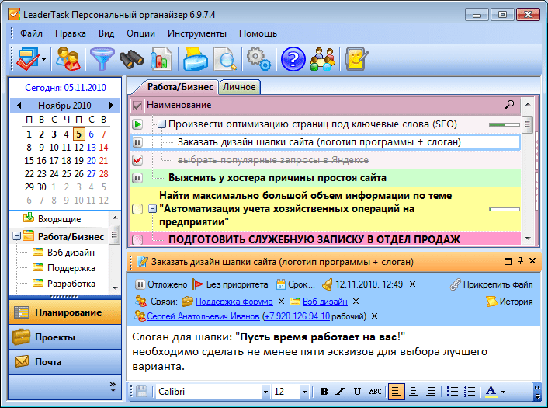Open the Проекты section button
The width and height of the screenshot is (548, 408).
tap(64, 337)
